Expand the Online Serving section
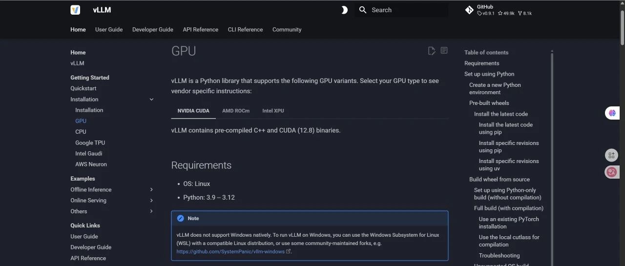 (151, 201)
